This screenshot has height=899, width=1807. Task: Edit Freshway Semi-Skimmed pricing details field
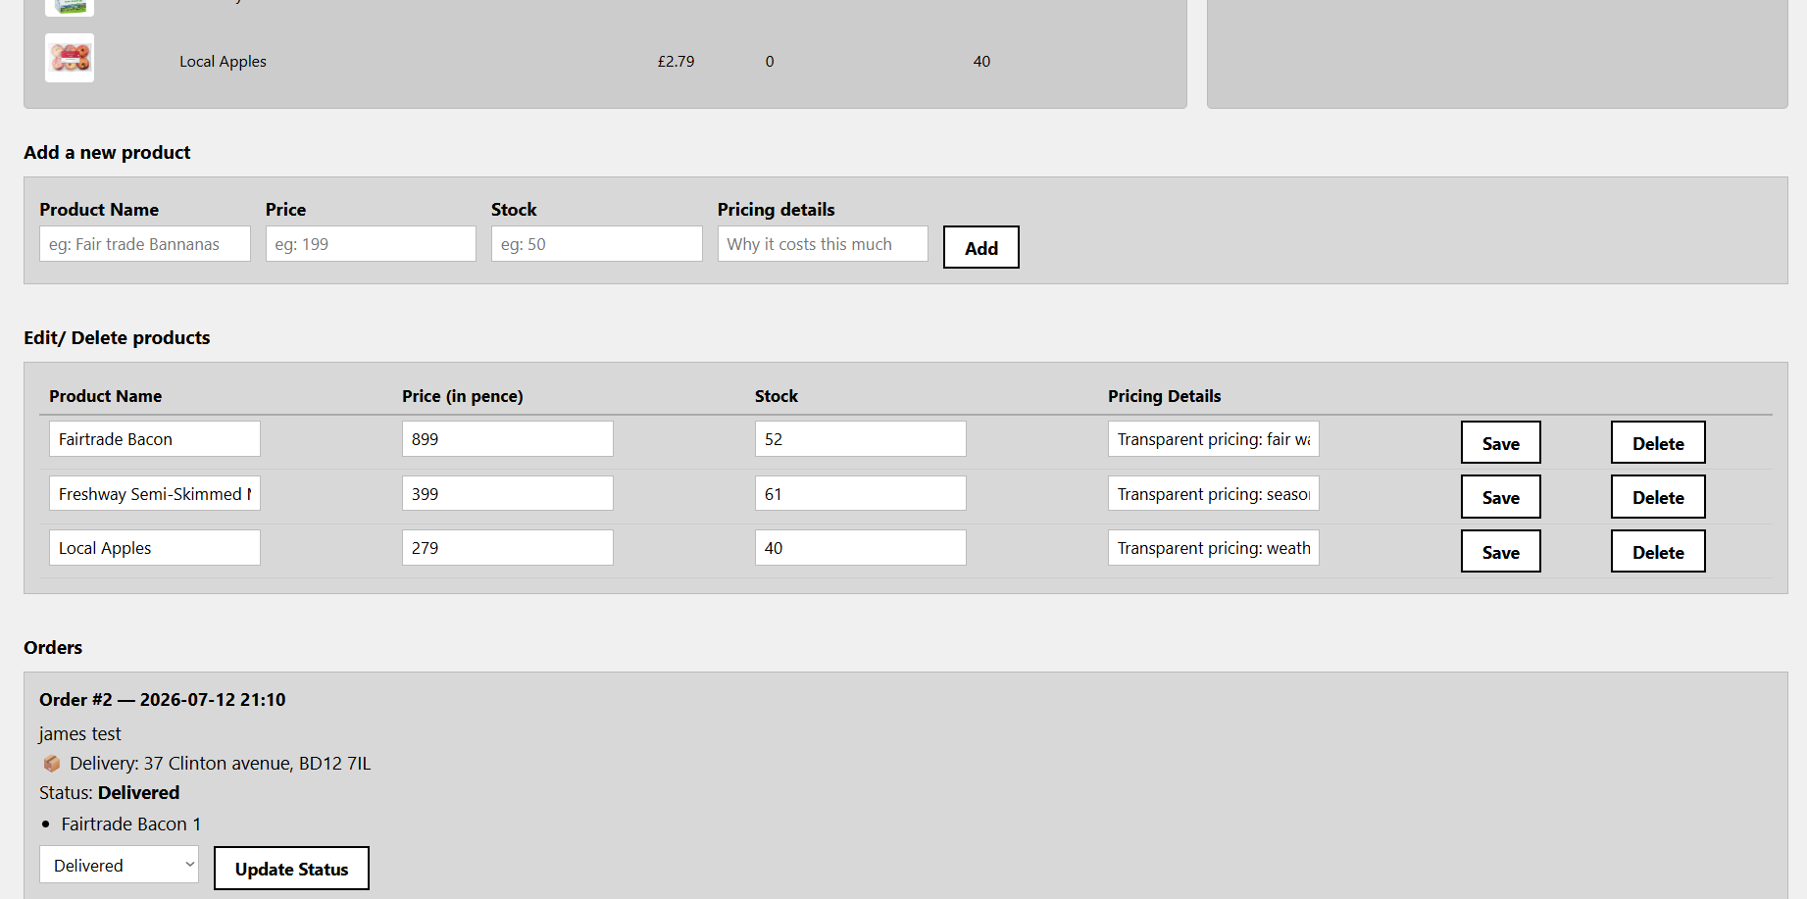[1214, 494]
